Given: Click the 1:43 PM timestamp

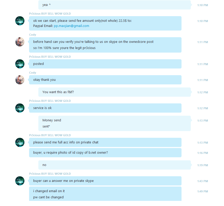Looking at the screenshot, I should point(203,181).
